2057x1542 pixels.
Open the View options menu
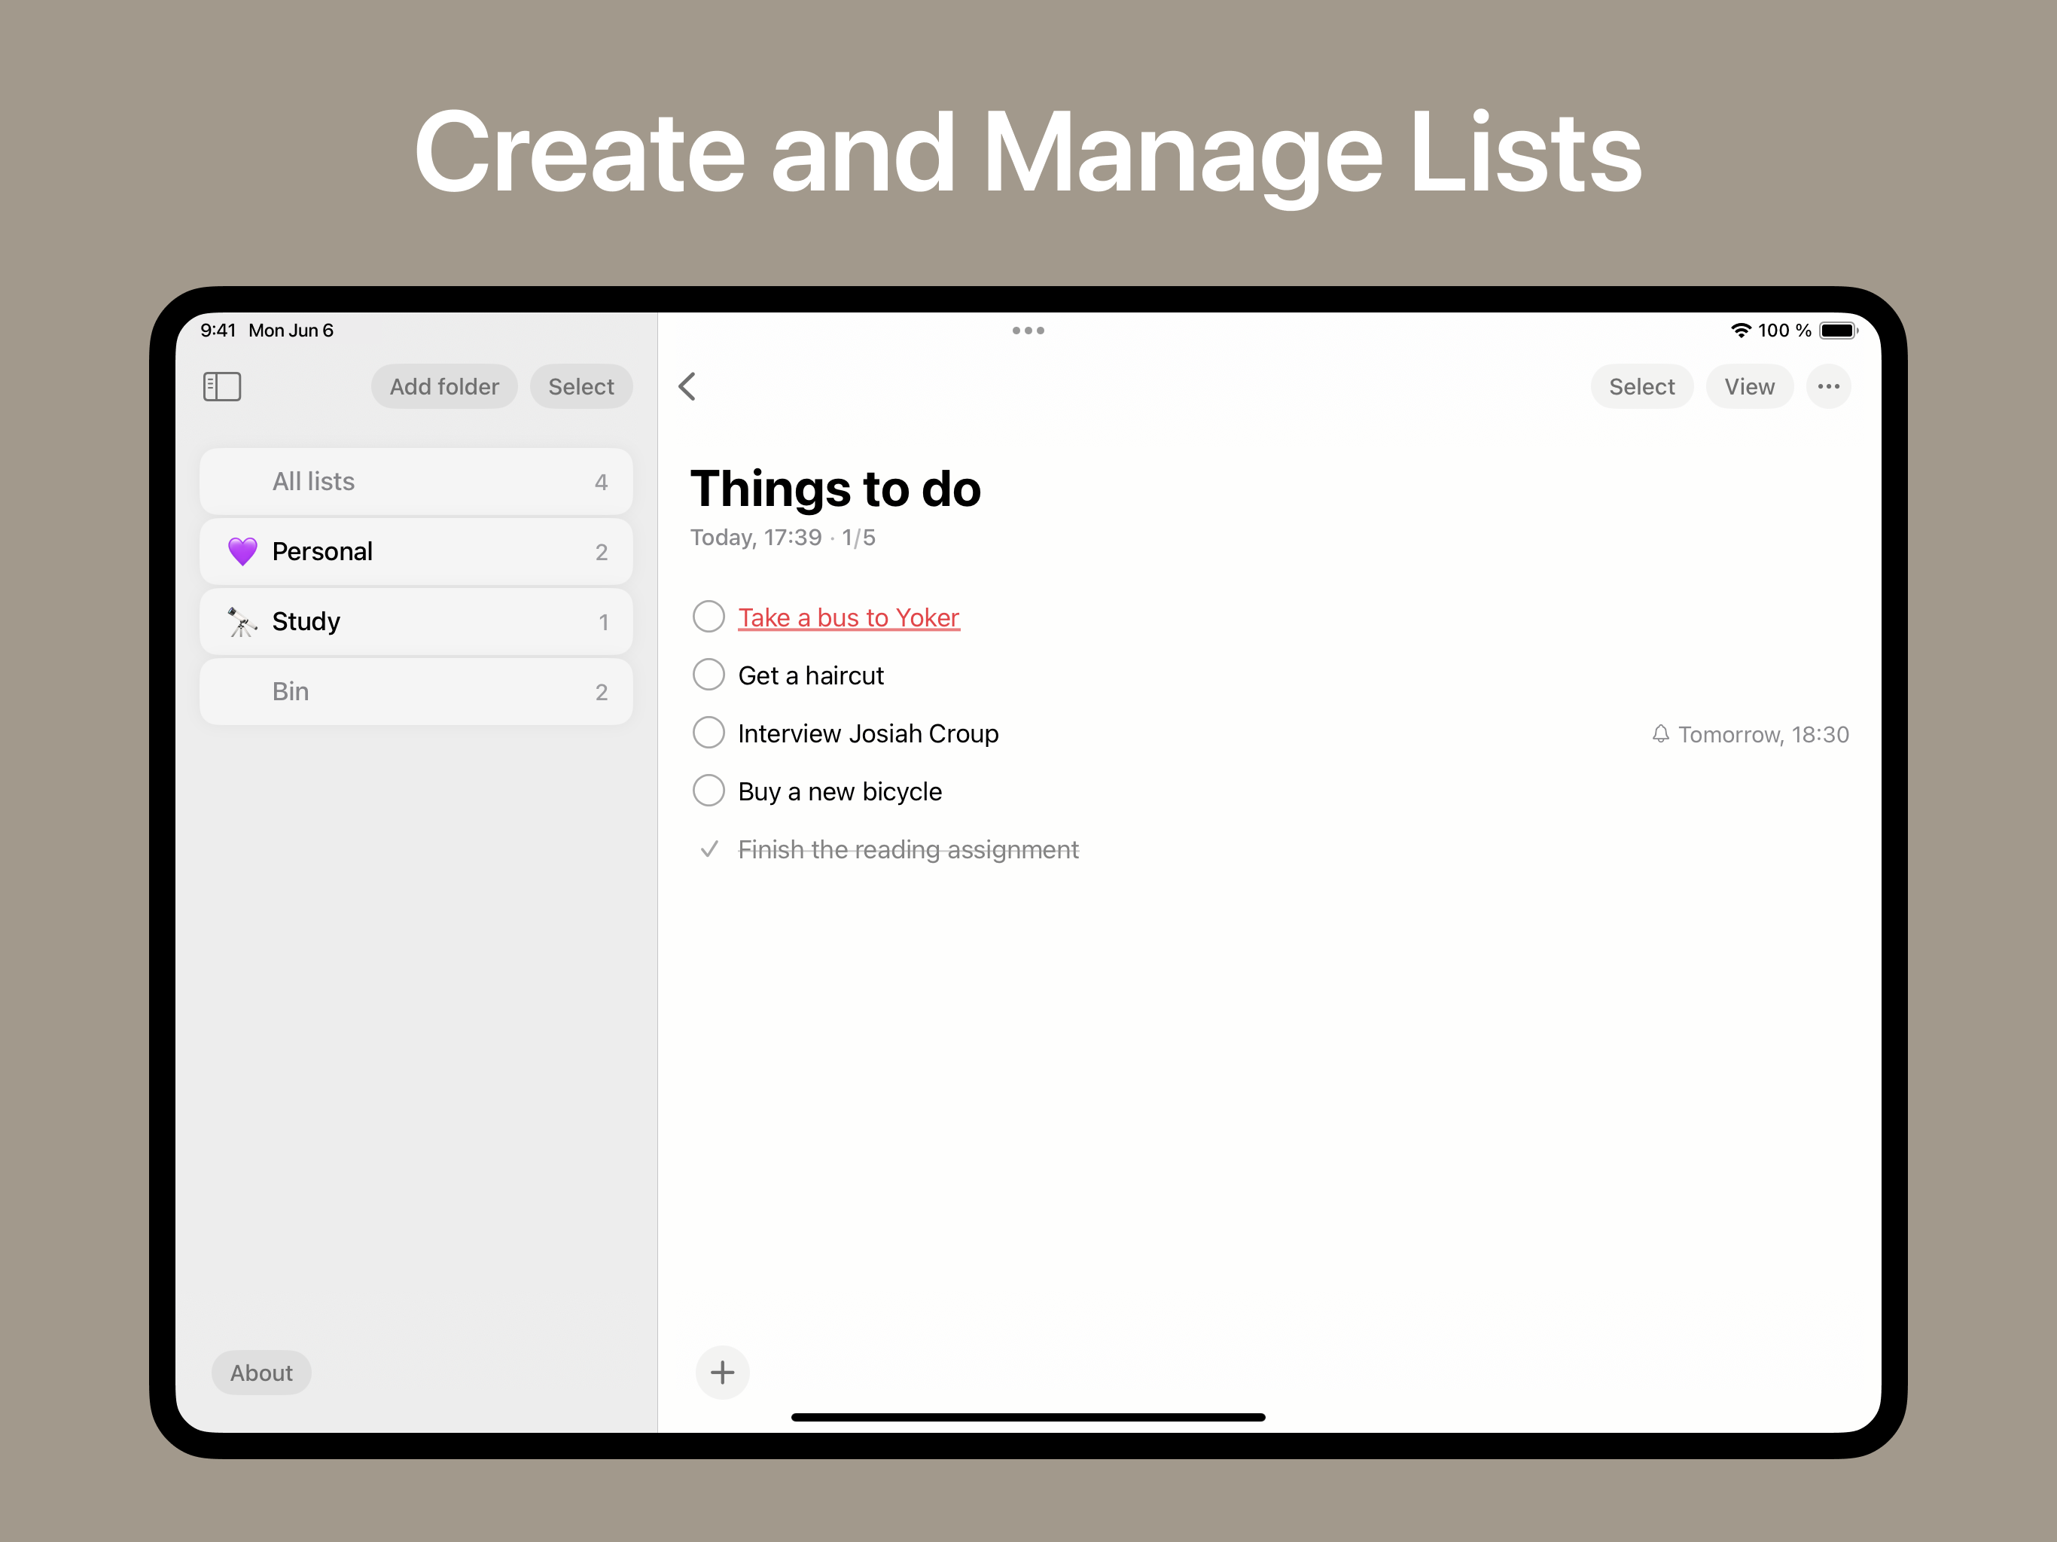tap(1748, 386)
